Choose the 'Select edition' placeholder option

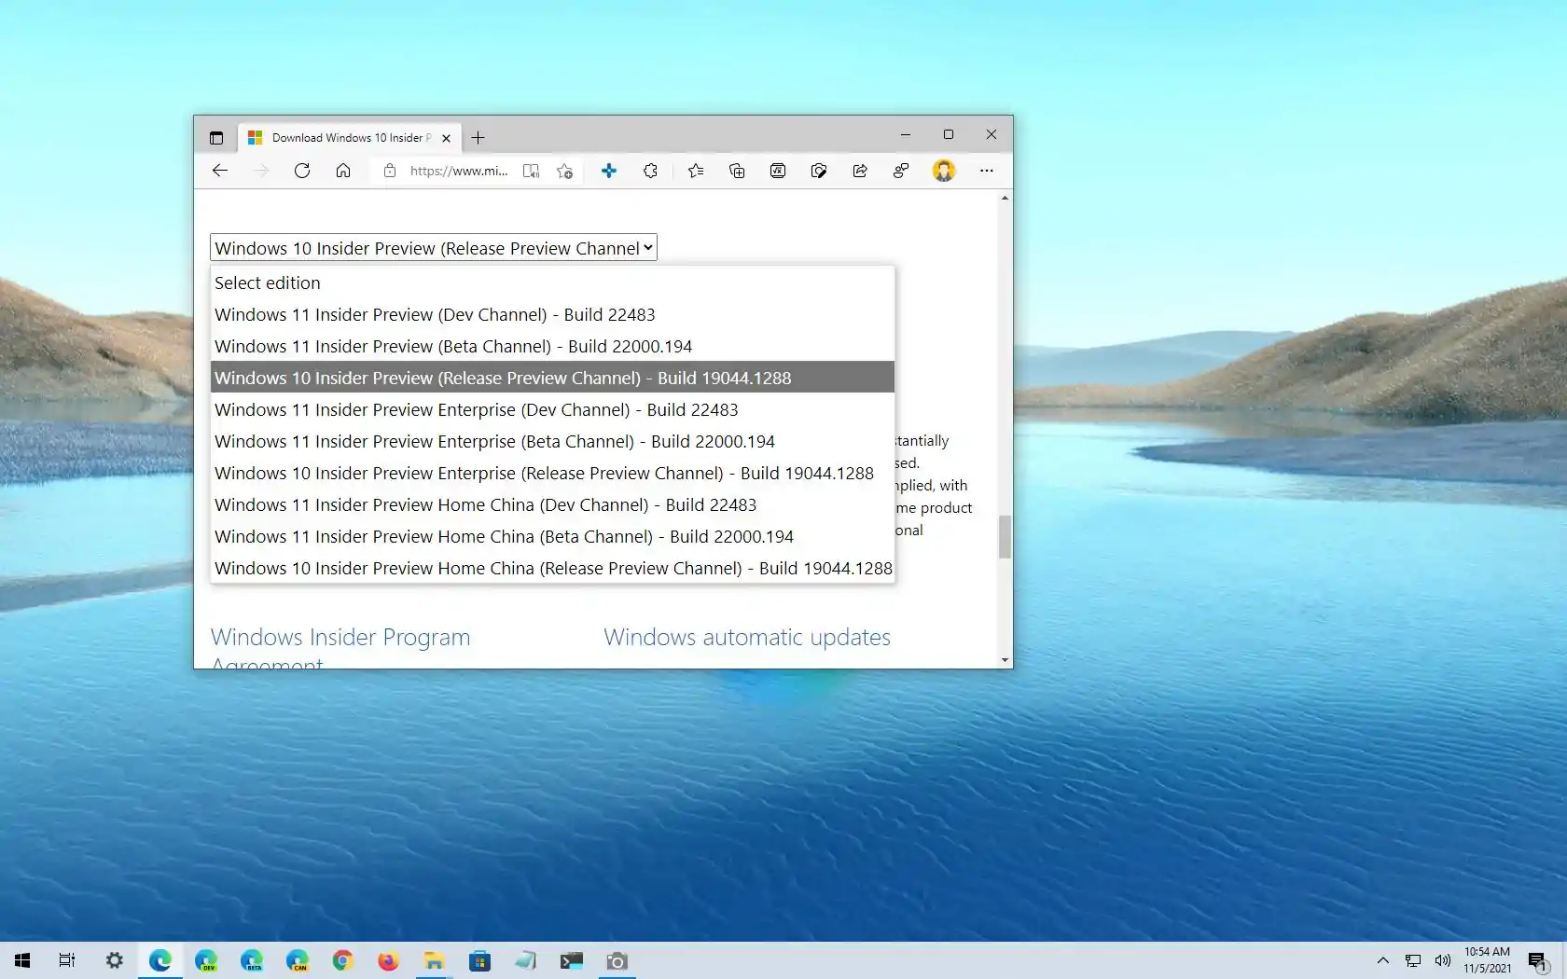pyautogui.click(x=552, y=283)
